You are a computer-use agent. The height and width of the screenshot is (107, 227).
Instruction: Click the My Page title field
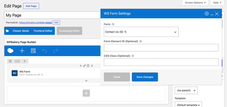point(52,15)
